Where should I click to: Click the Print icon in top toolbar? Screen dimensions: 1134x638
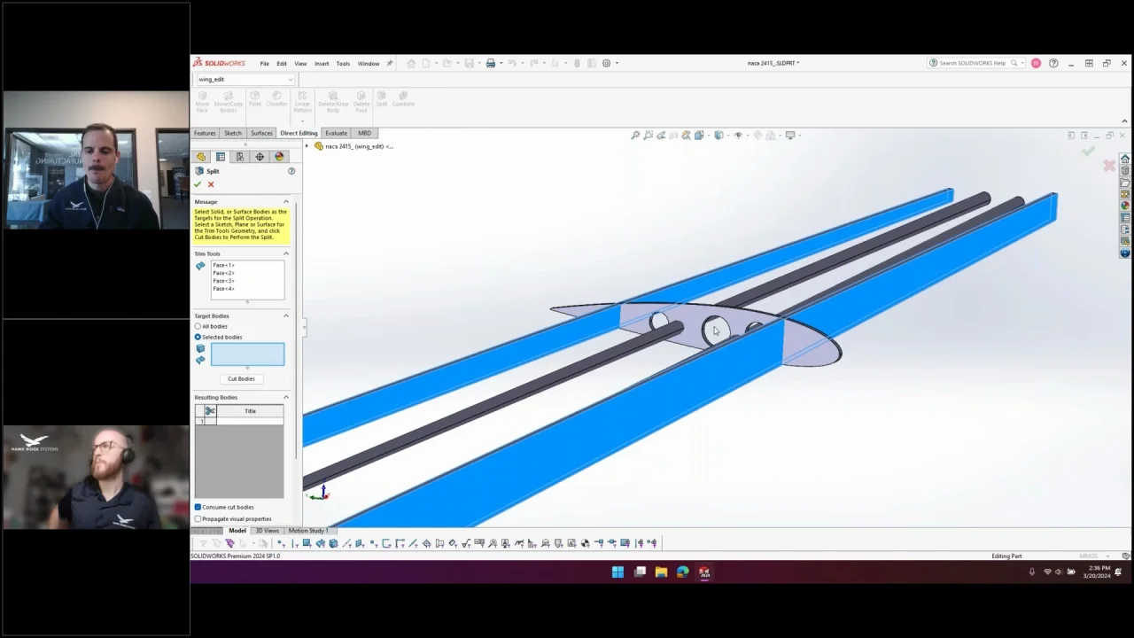[490, 63]
